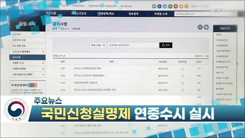The height and width of the screenshot is (138, 245).
Task: Click the 검색어를 입력하세요 search input field
Action: click(133, 45)
